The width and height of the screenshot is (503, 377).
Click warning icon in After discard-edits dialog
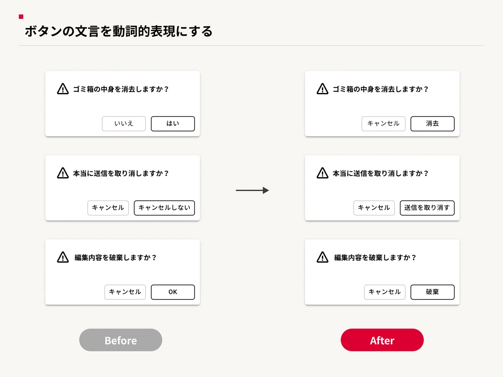(x=322, y=257)
